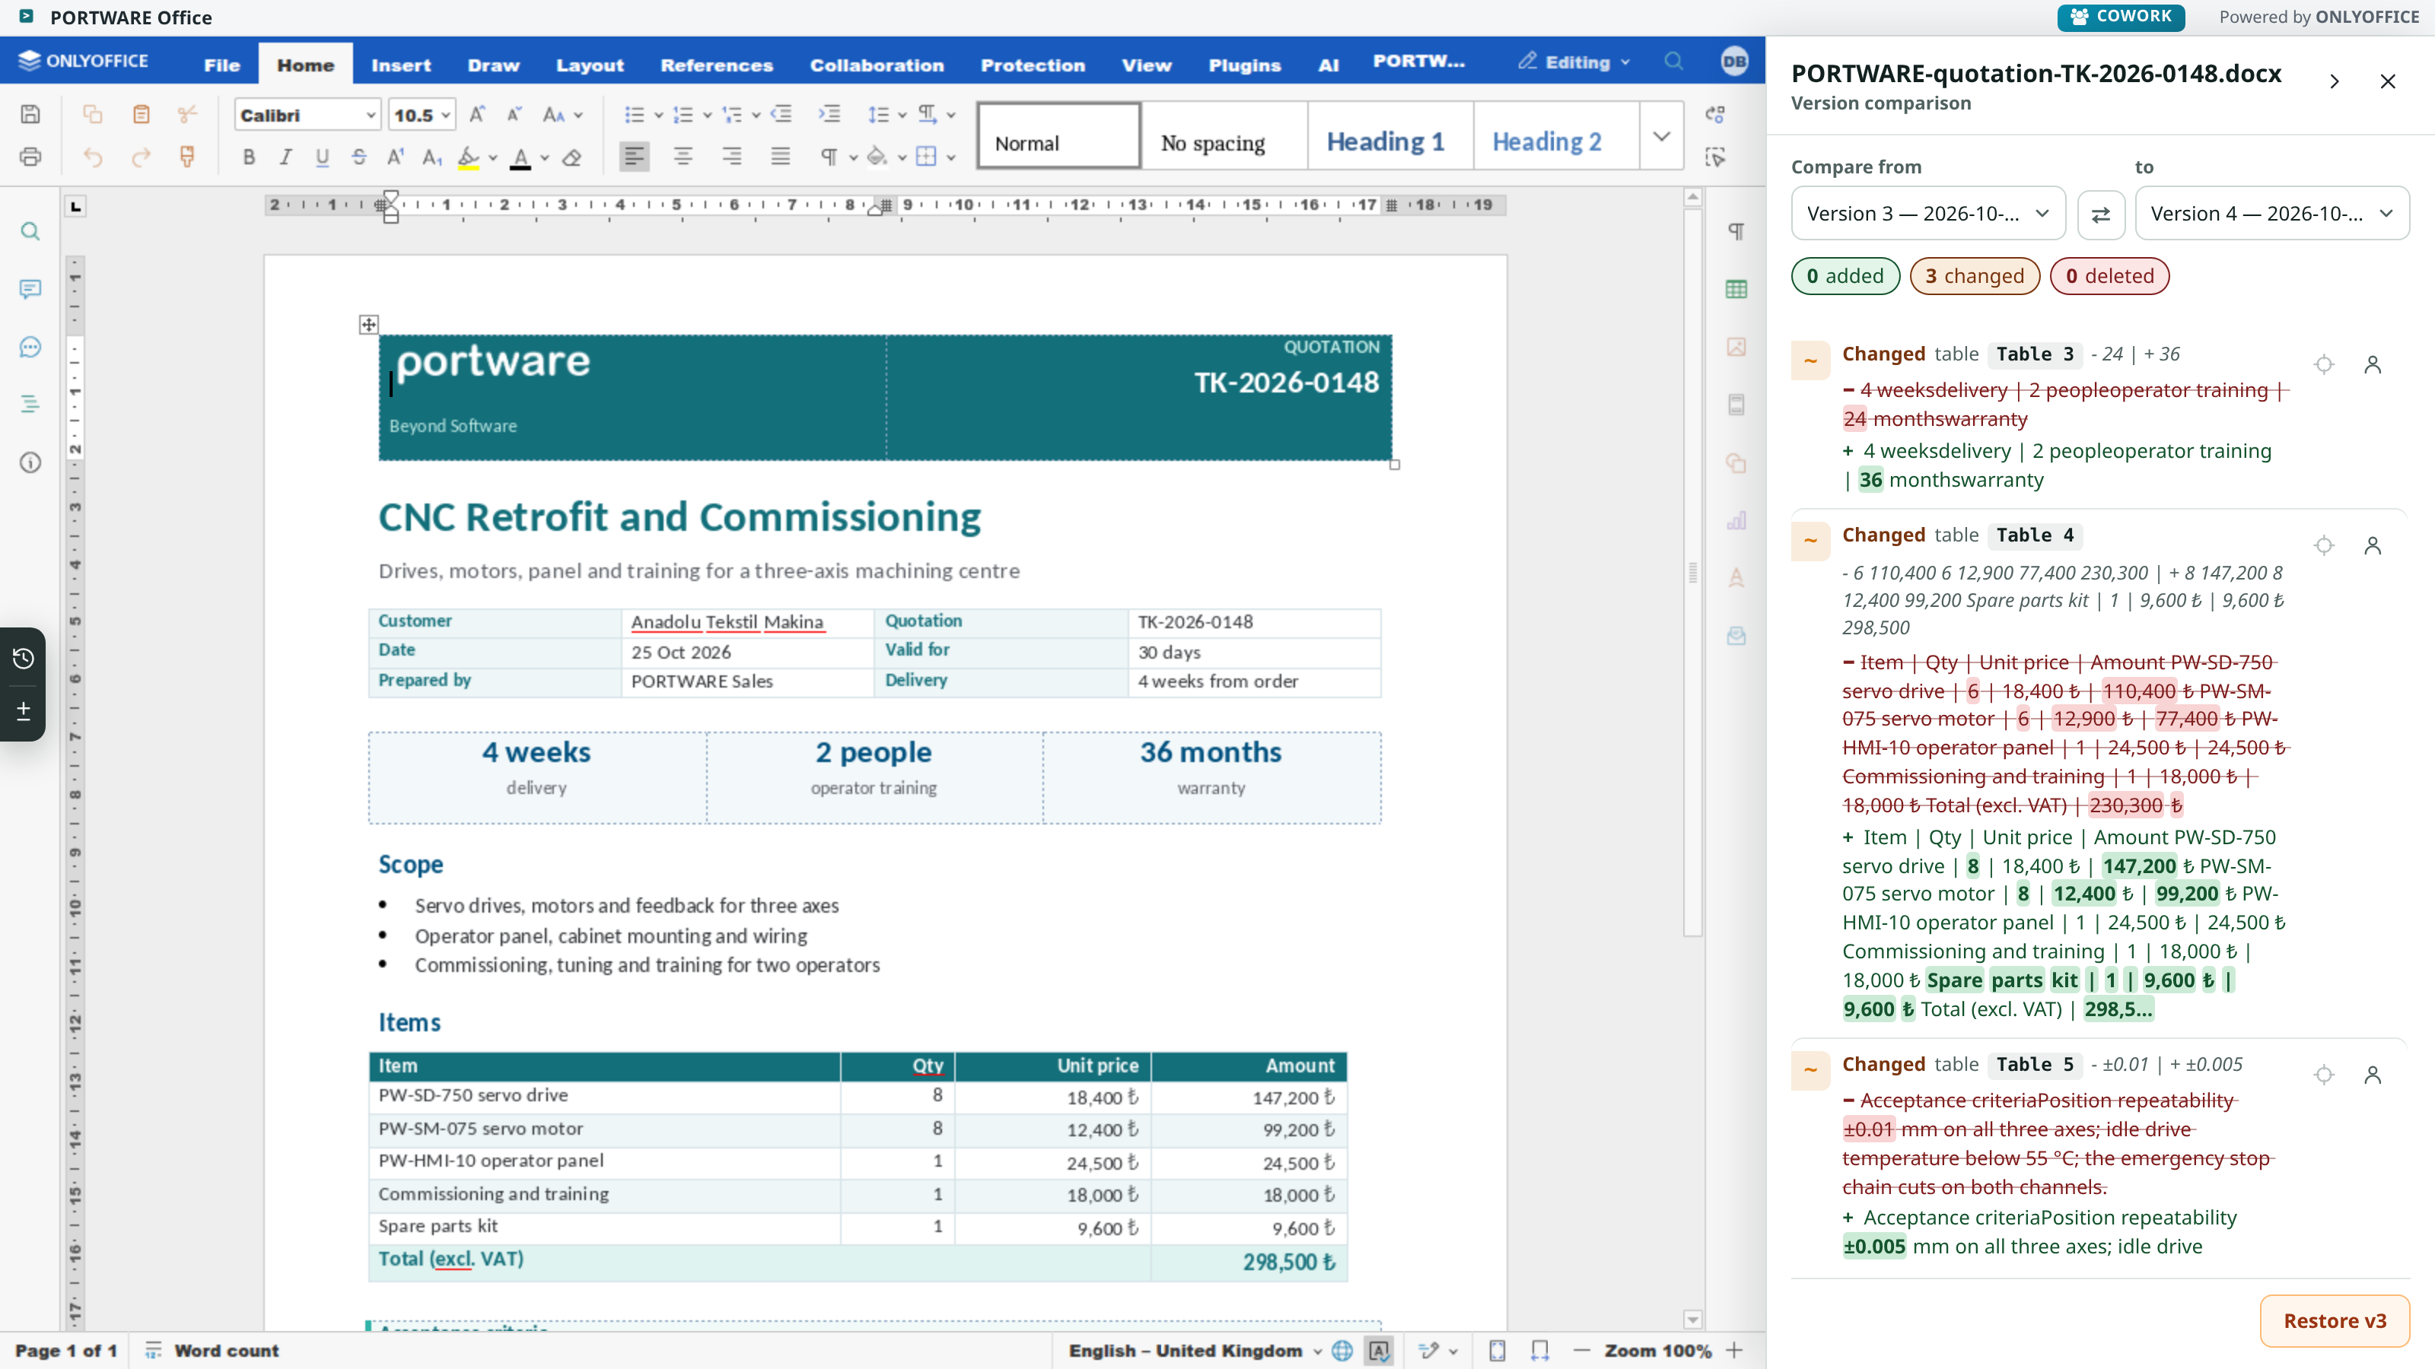Click the Copy style paintbrush icon
This screenshot has height=1369, width=2435.
(187, 157)
